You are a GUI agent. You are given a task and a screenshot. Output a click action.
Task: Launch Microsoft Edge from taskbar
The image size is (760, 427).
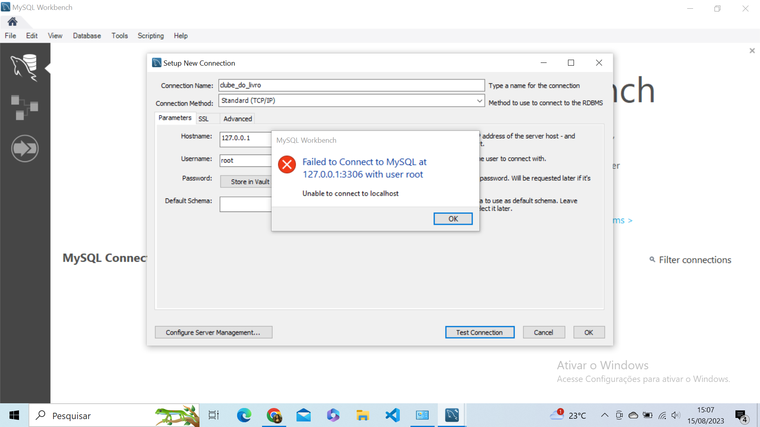[x=244, y=416]
